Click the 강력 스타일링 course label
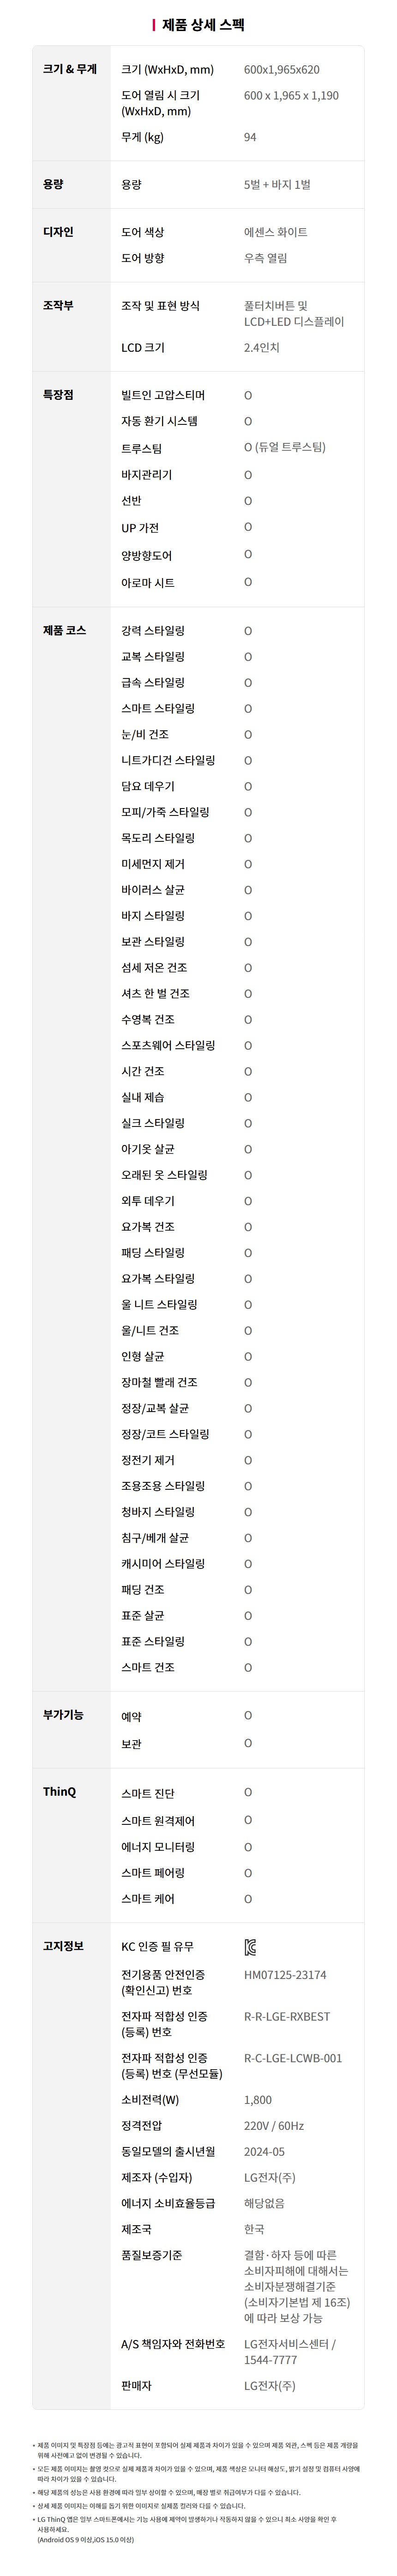The height and width of the screenshot is (2576, 397). click(153, 631)
